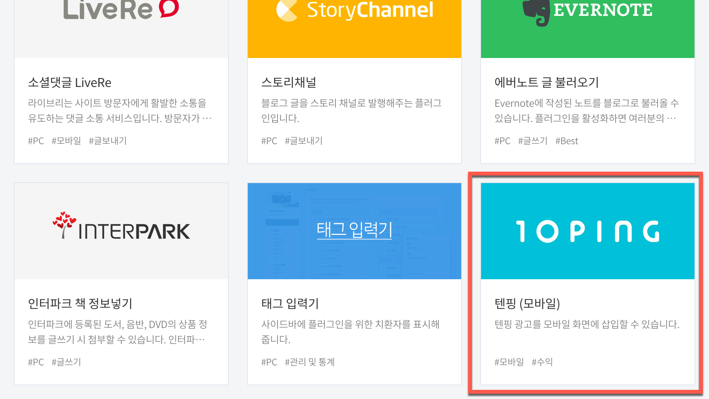Click the Interpark logo banner
The height and width of the screenshot is (399, 709).
tap(121, 231)
